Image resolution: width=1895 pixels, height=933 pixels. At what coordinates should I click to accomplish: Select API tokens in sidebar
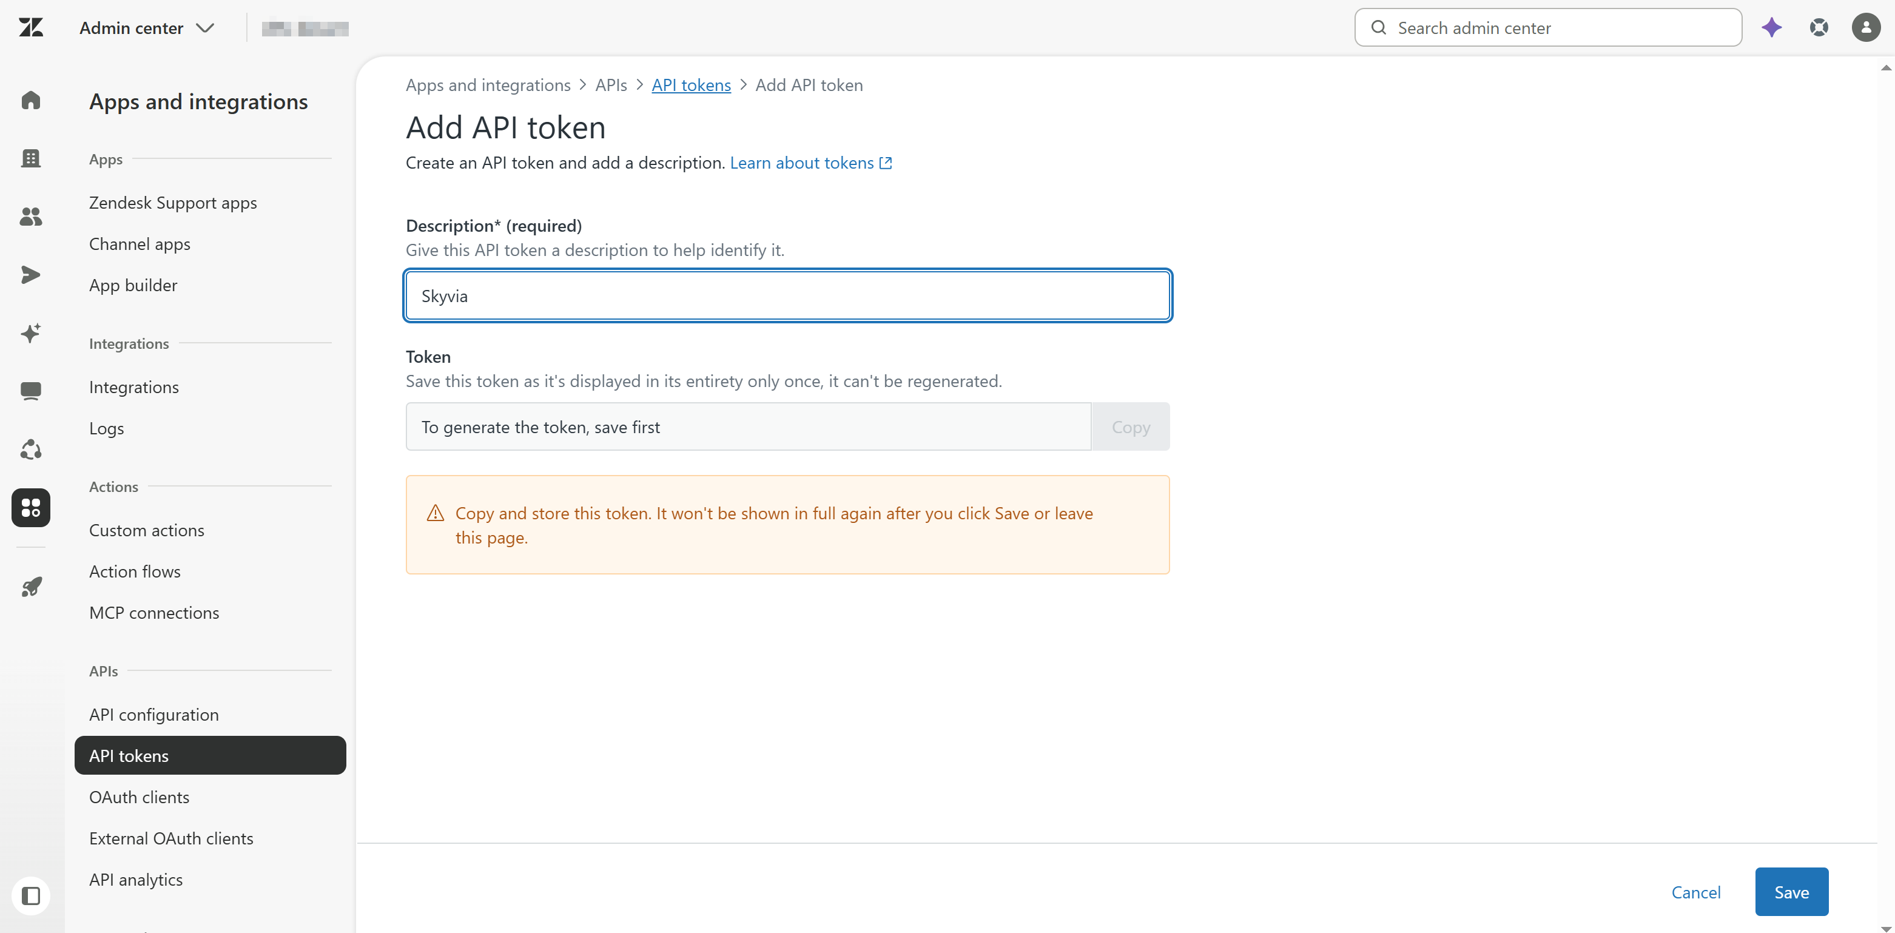[x=210, y=756]
